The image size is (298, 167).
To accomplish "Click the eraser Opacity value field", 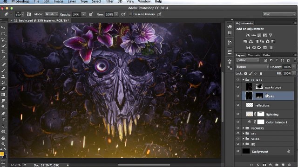I will click(x=77, y=14).
